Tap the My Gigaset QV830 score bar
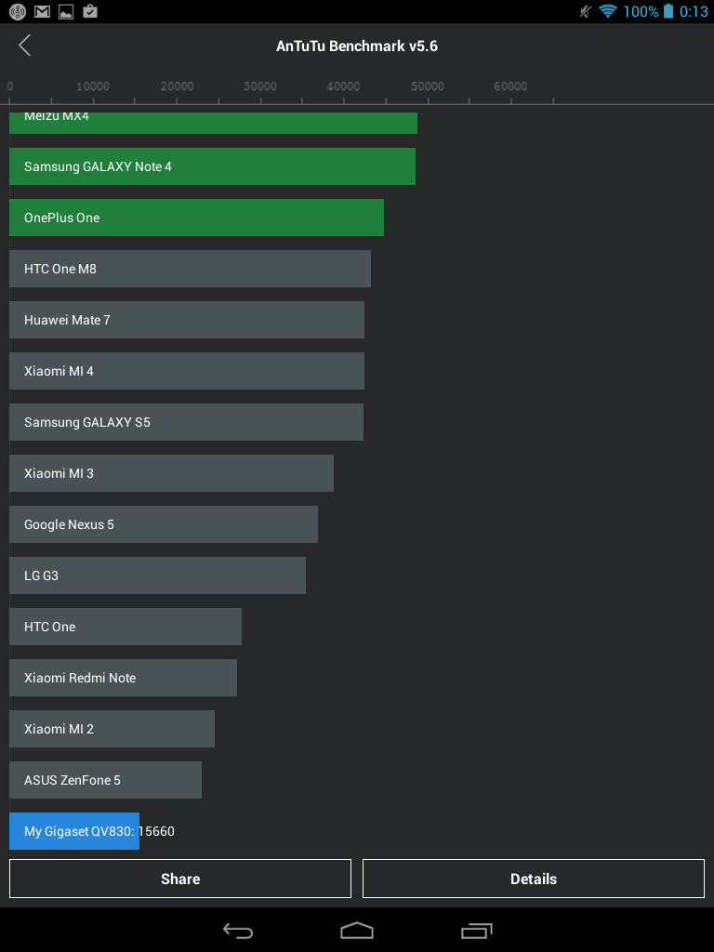Screen dimensions: 714x952 pyautogui.click(x=74, y=831)
